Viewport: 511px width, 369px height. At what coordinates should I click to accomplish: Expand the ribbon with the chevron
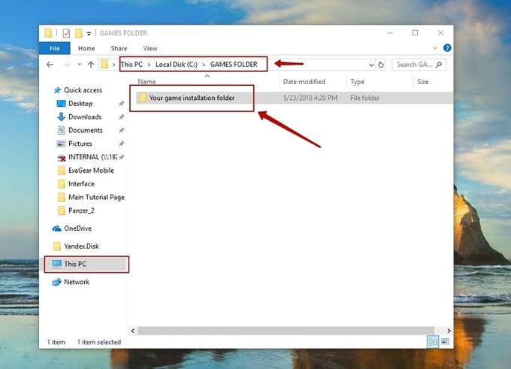click(x=437, y=48)
